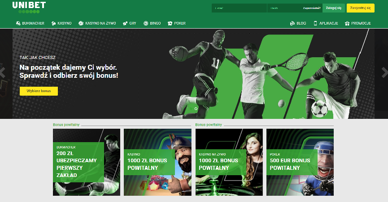Click the Wybierz bonus button

(x=39, y=91)
